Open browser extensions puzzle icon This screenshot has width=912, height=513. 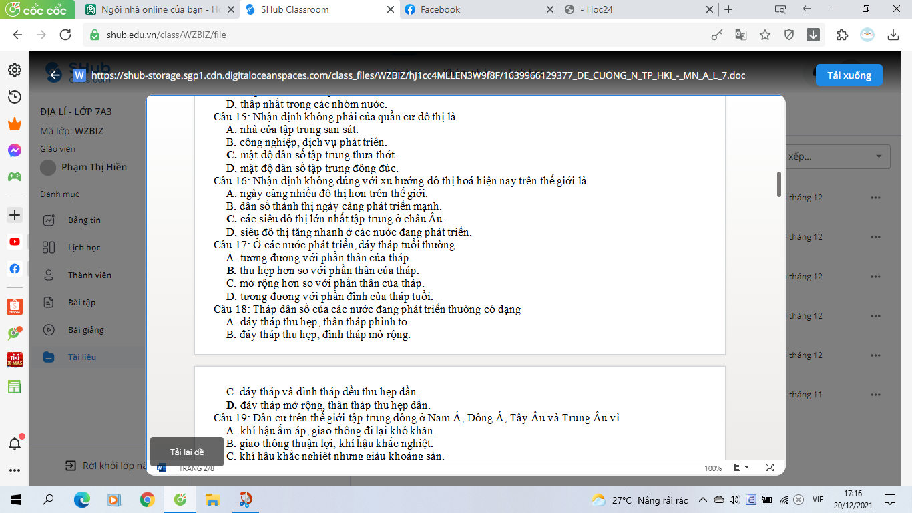[x=842, y=35]
